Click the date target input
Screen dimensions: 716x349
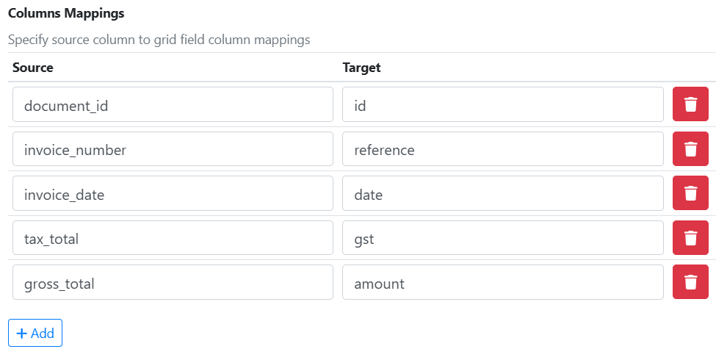[x=503, y=194]
